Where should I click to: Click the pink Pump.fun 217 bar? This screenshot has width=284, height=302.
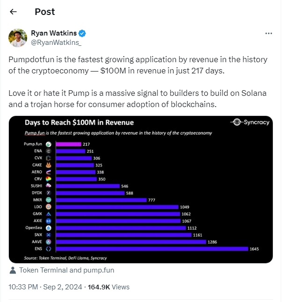(x=68, y=144)
